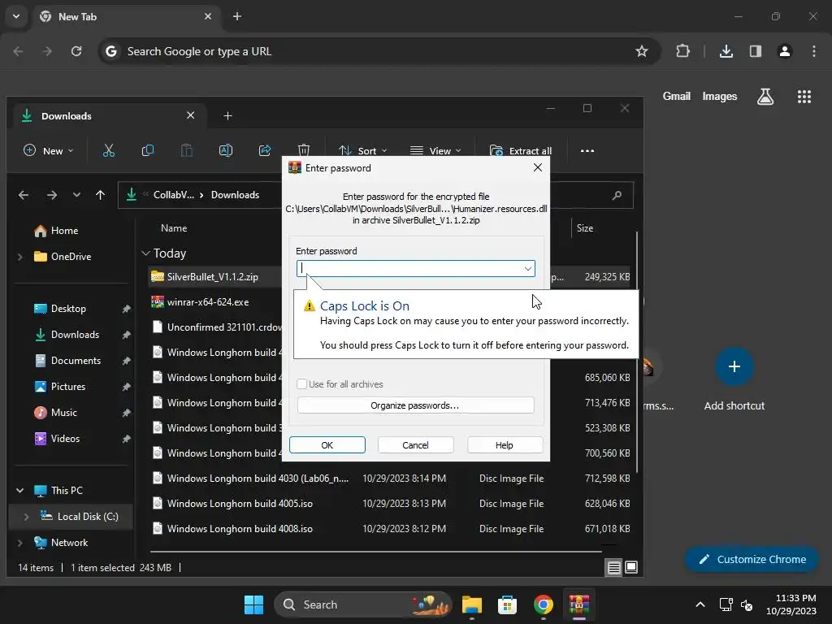Open the Images link
This screenshot has height=624, width=832.
(x=720, y=97)
